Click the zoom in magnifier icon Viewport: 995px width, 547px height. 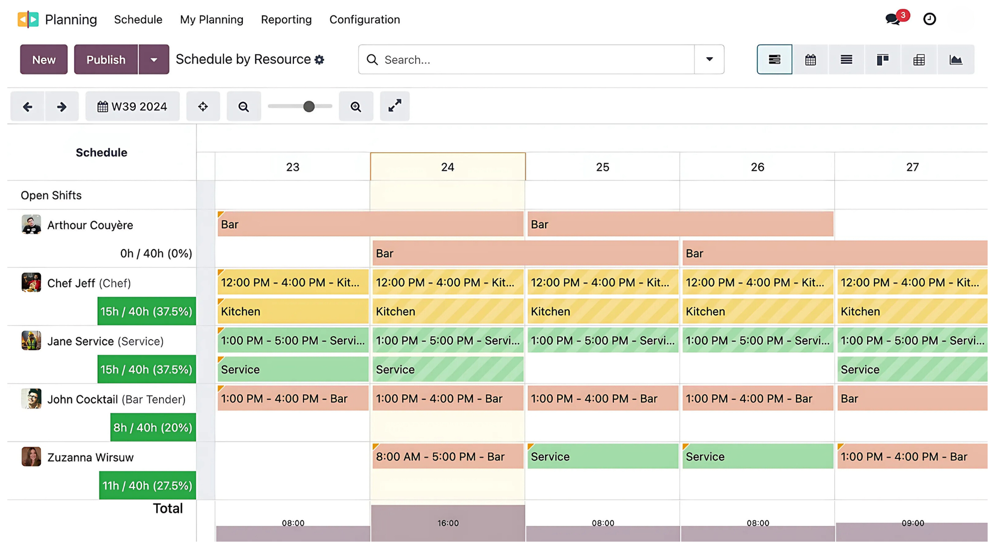pos(356,106)
